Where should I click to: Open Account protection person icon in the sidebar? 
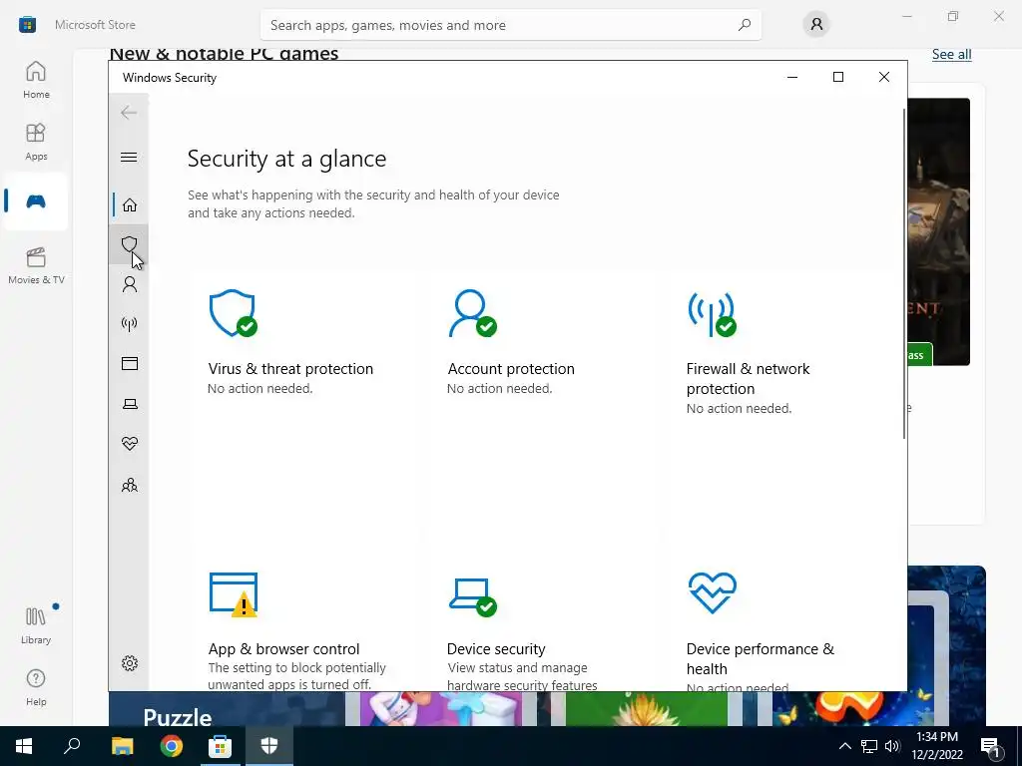point(130,284)
